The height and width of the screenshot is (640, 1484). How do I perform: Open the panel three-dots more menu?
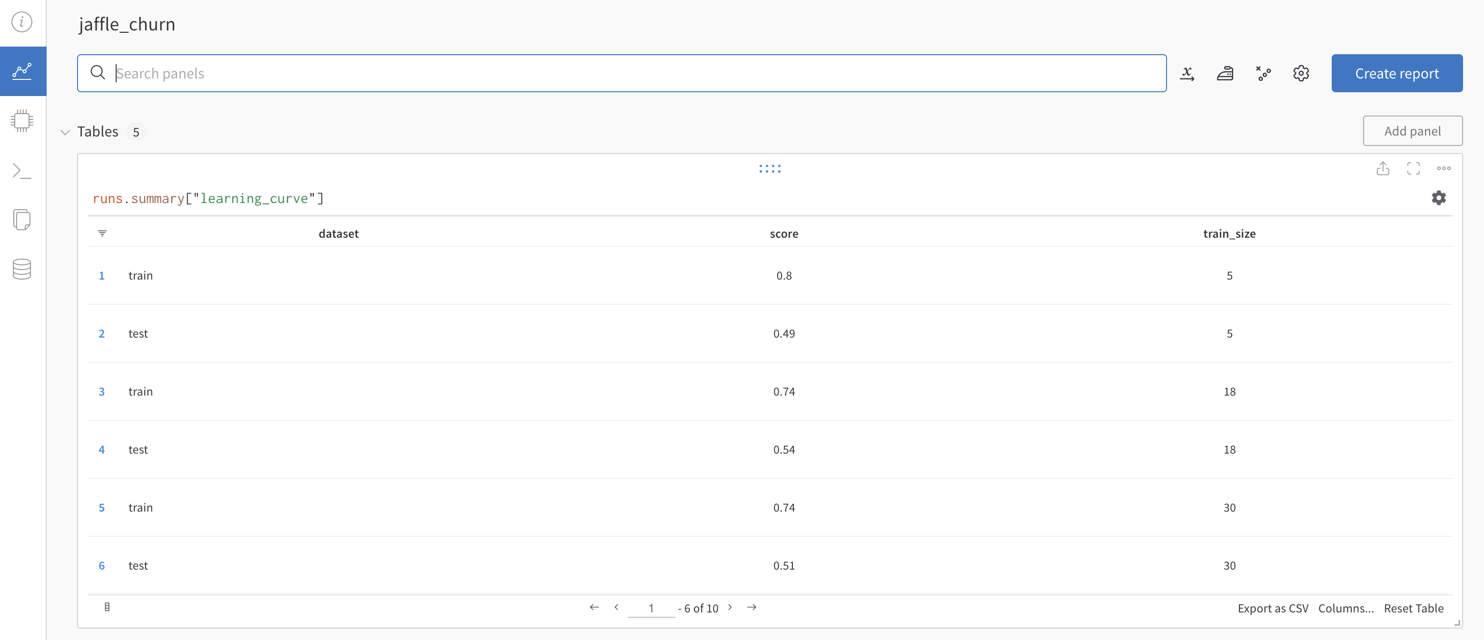(1444, 169)
